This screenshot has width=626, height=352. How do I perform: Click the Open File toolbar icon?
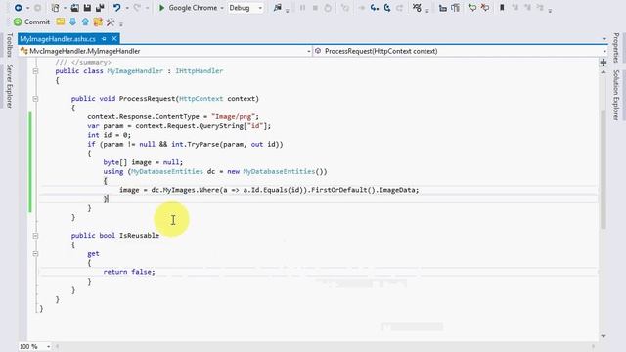[x=74, y=8]
